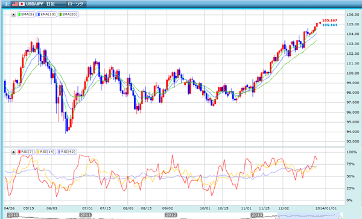Image resolution: width=362 pixels, height=219 pixels.
Task: Click the 75% RSI axis label
Action: [351, 164]
